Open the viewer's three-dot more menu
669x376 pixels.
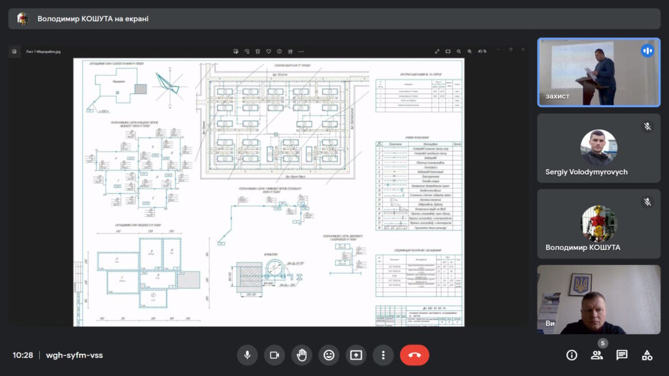click(x=301, y=51)
